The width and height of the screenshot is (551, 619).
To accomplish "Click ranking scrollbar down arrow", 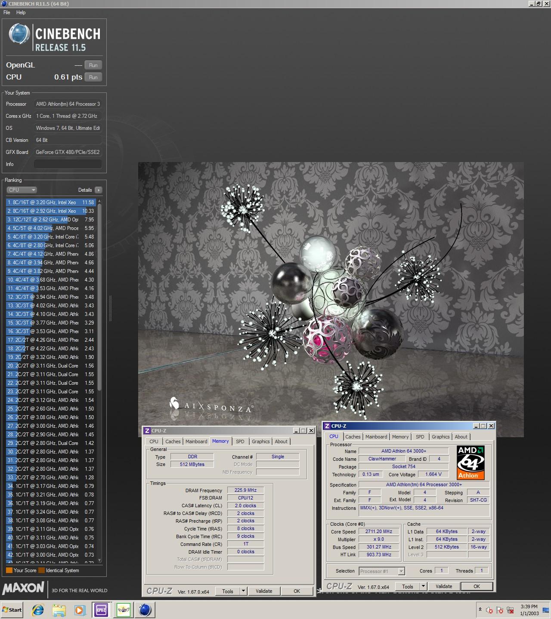I will (x=100, y=560).
